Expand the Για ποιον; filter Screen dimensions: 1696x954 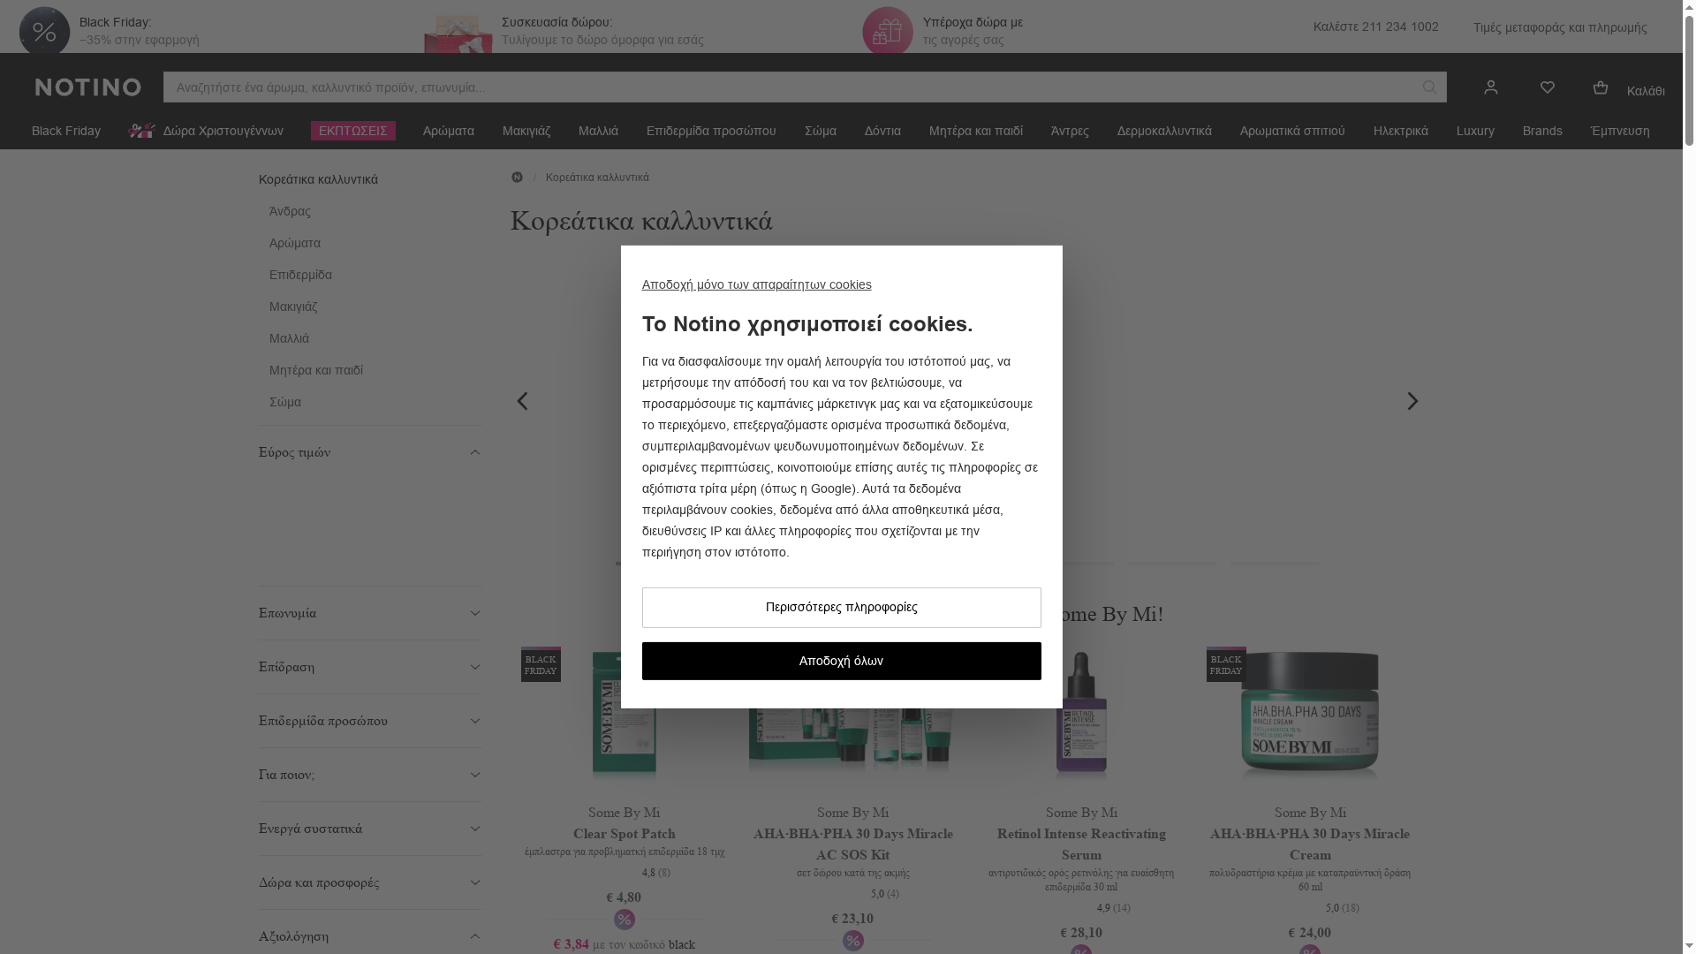tap(370, 775)
